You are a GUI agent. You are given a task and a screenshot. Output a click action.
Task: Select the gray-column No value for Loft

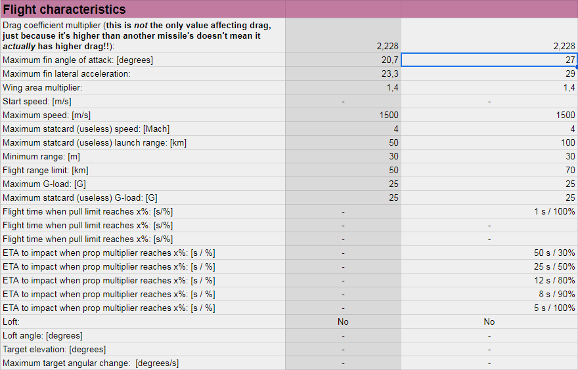343,321
